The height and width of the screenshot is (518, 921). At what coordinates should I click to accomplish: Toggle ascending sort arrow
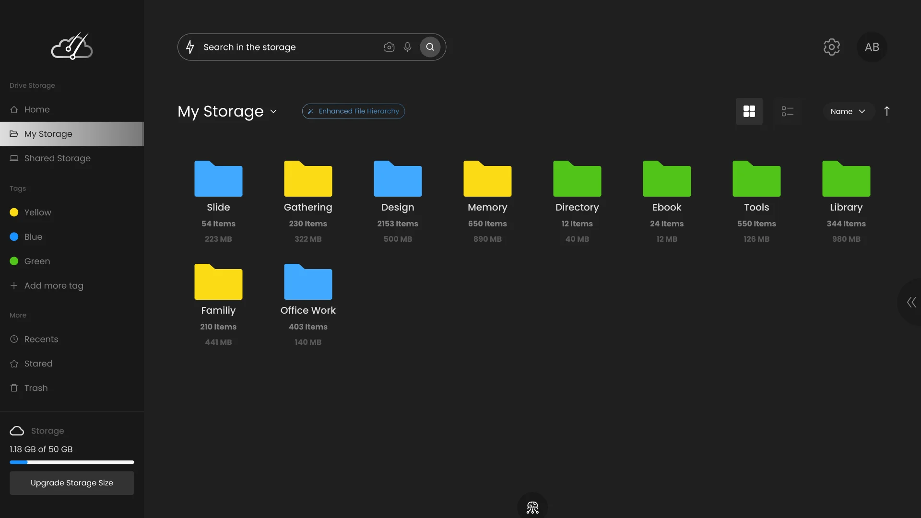(887, 111)
